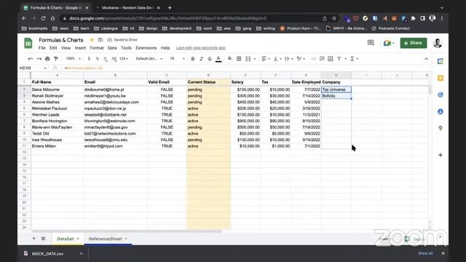The image size is (466, 262).
Task: Toggle bold formatting
Action: 192,59
